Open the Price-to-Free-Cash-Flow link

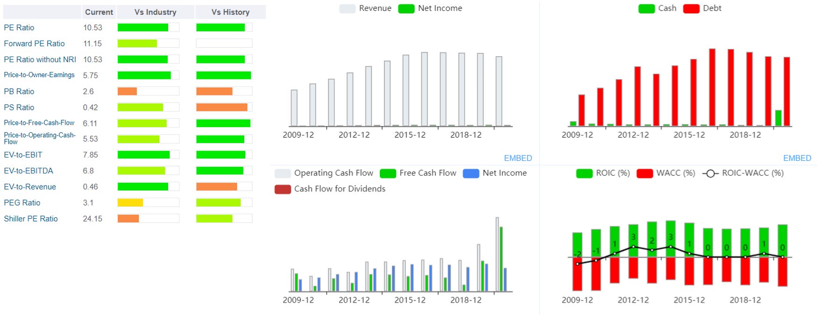(x=39, y=122)
